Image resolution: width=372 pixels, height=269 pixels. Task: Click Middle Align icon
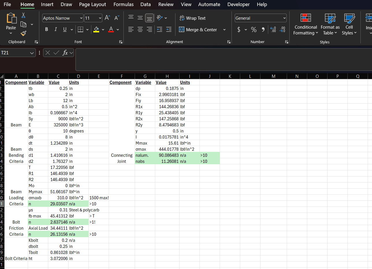pos(140,18)
